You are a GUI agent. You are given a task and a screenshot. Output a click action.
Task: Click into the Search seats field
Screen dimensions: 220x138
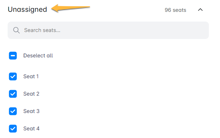(108, 30)
